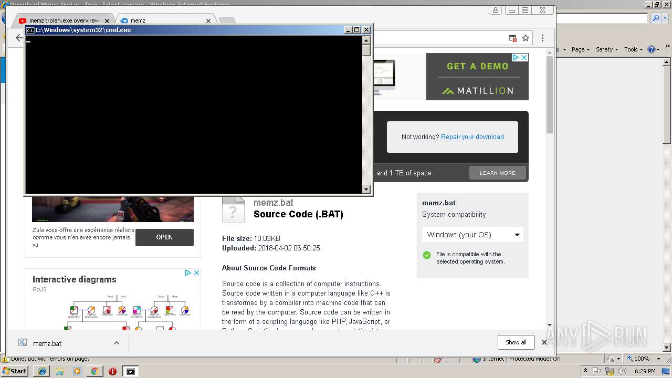Click the volume speaker tray icon
This screenshot has width=672, height=378.
coord(622,371)
